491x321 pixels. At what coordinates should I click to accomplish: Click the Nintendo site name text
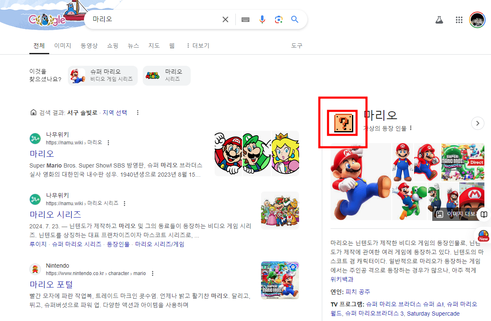pos(57,266)
